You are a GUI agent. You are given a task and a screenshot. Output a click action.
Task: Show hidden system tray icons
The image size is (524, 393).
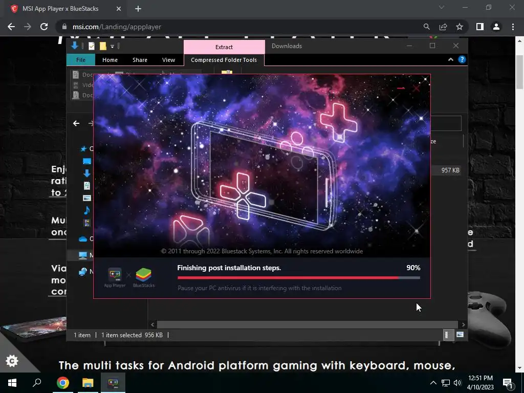pyautogui.click(x=433, y=383)
